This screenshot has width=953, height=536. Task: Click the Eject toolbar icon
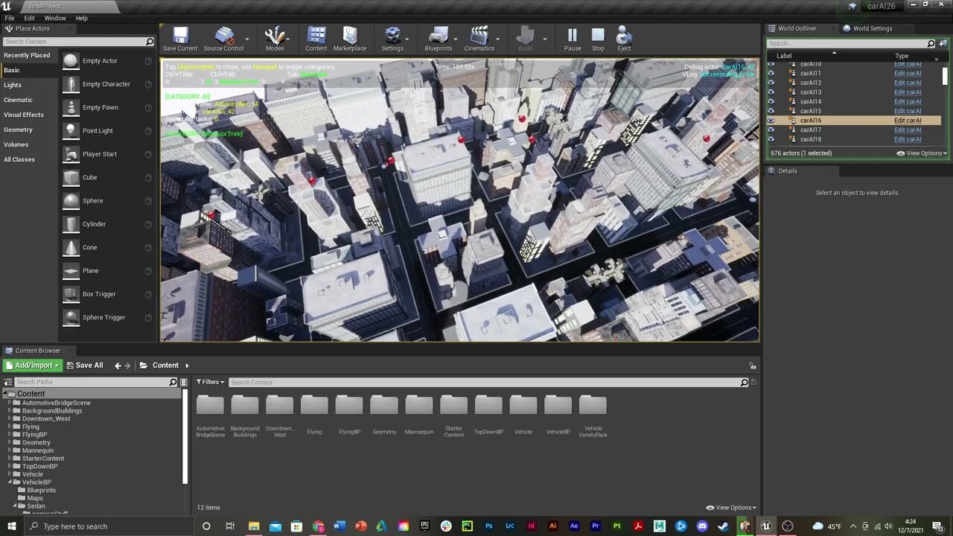623,39
